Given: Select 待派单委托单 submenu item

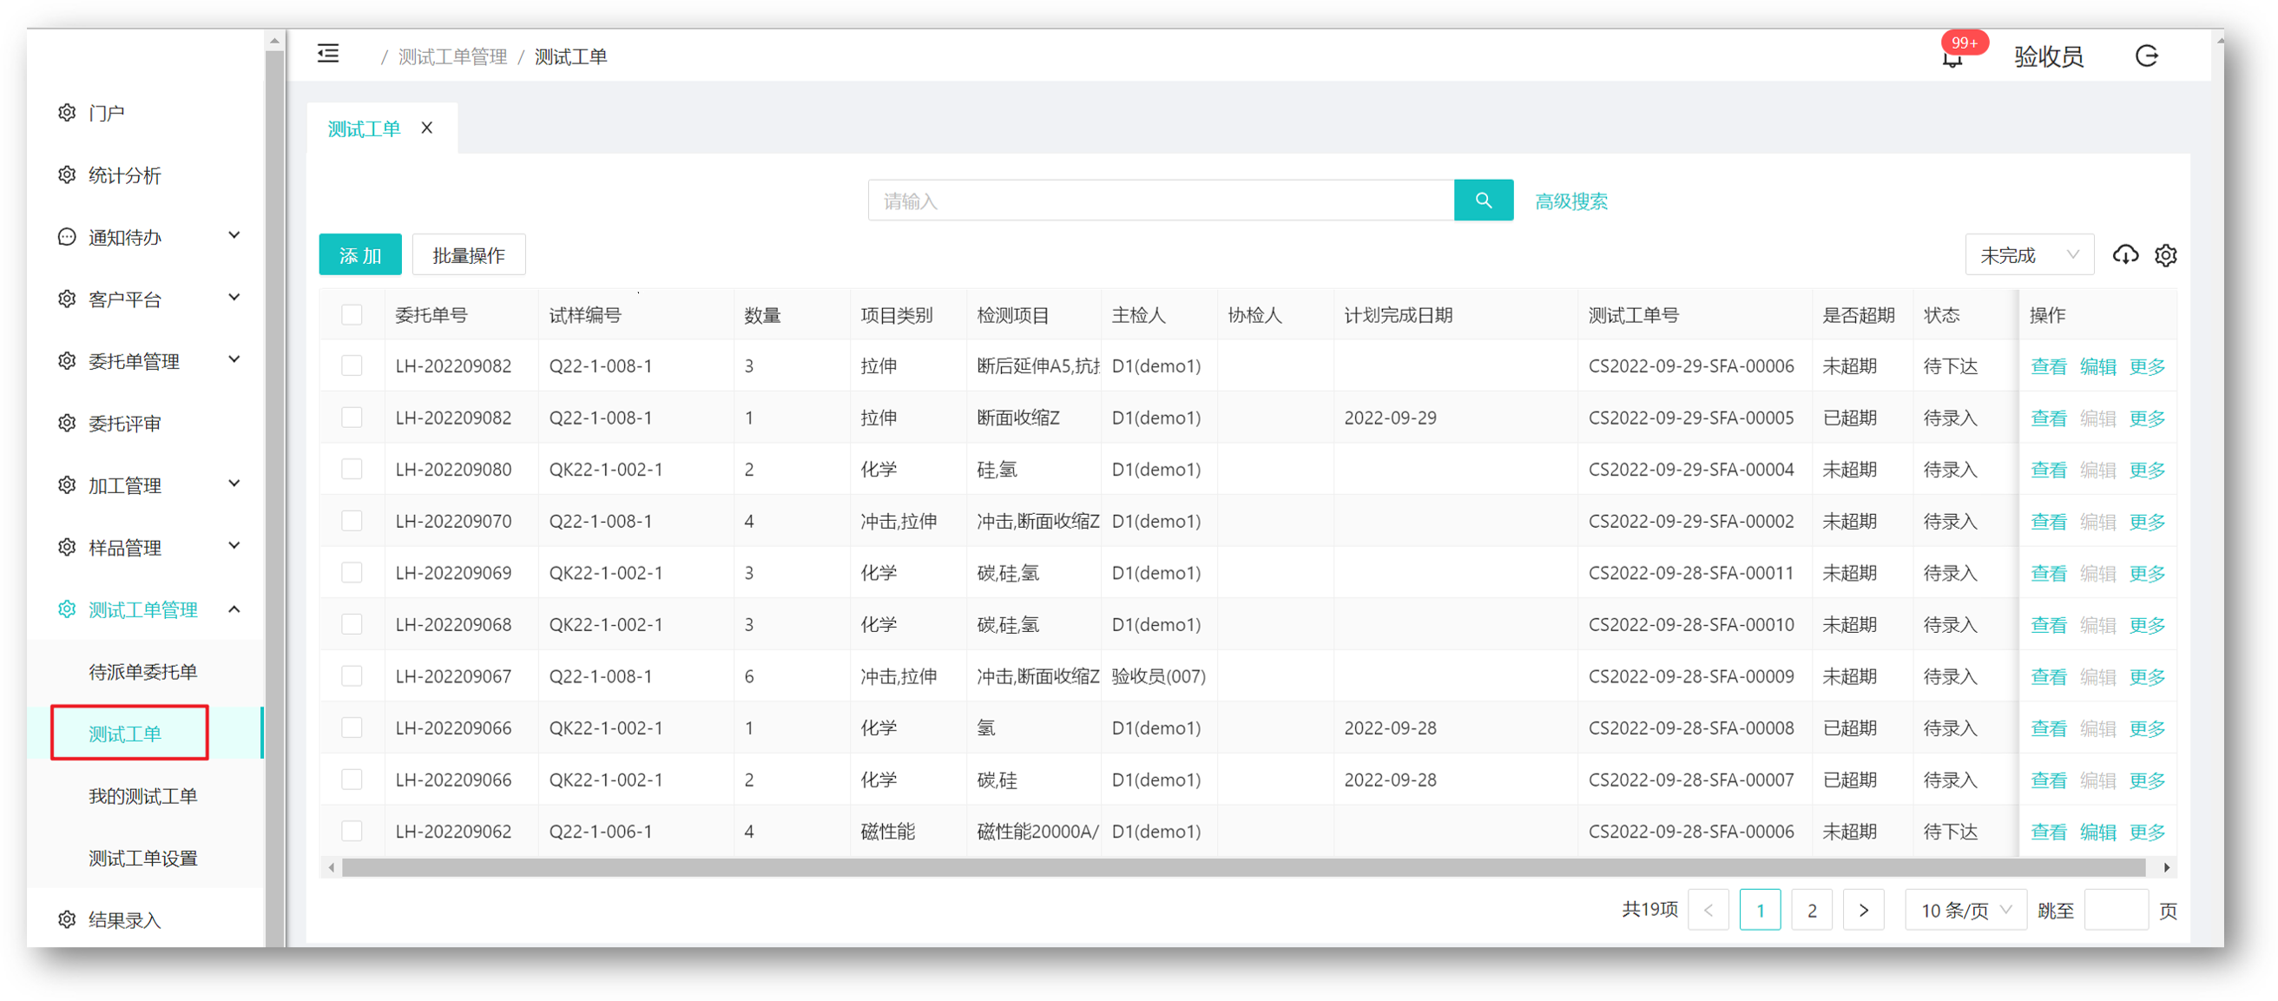Looking at the screenshot, I should pyautogui.click(x=142, y=672).
